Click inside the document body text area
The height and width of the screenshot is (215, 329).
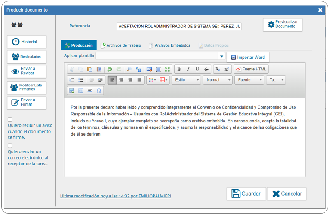[x=184, y=137]
